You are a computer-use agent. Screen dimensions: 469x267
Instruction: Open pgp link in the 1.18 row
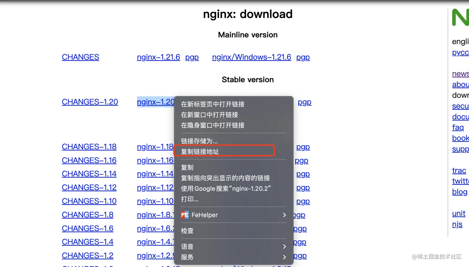point(303,147)
